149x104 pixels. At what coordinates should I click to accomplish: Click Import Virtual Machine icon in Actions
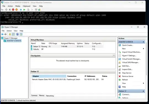[x=120, y=52]
